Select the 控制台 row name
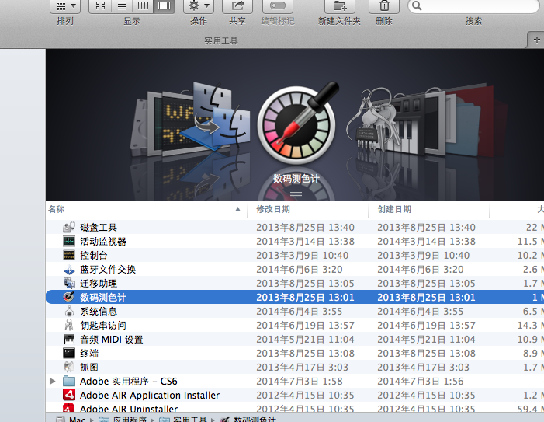The width and height of the screenshot is (544, 422). [94, 255]
